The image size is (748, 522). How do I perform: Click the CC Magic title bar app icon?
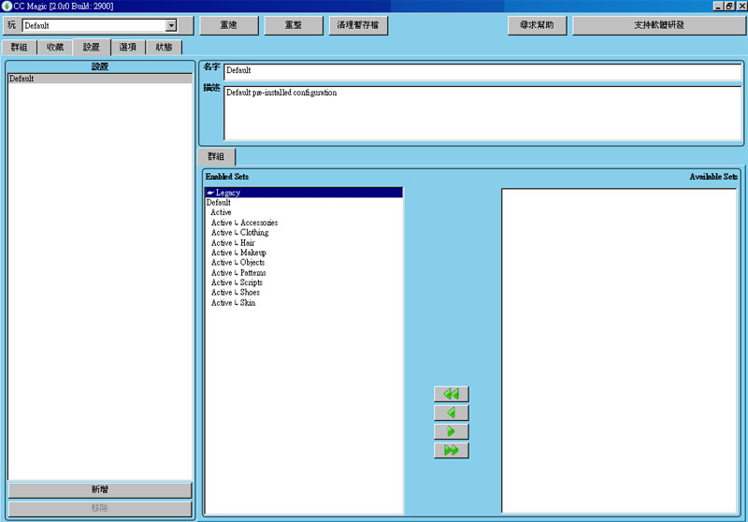(7, 6)
